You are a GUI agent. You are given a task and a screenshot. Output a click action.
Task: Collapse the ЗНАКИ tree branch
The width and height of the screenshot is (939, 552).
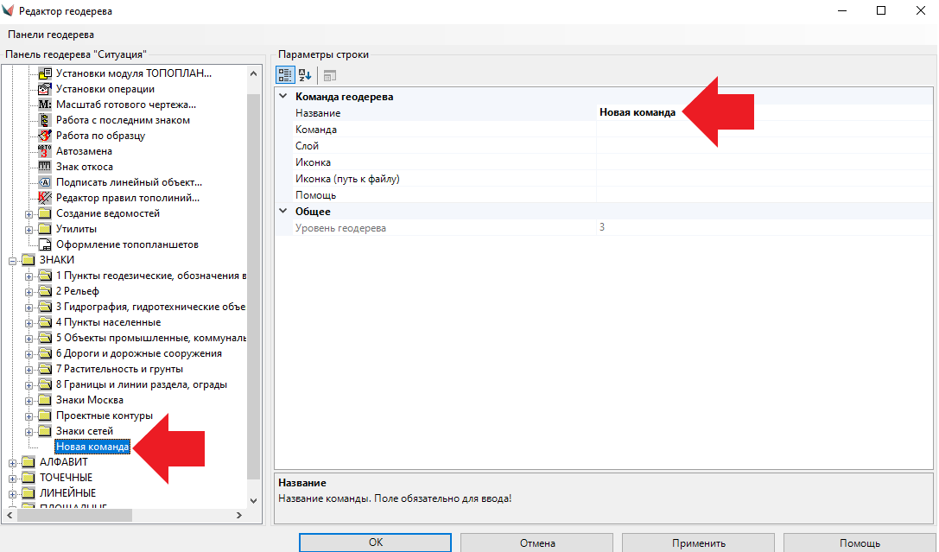coord(13,260)
